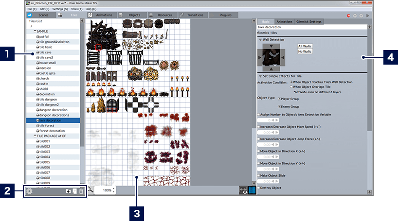398x221 pixels.
Task: Open the Tiles tab
Action: (71, 15)
